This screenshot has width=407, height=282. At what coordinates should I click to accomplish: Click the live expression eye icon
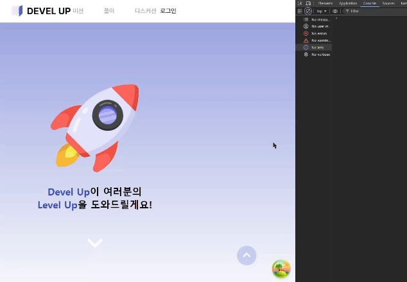tap(335, 11)
